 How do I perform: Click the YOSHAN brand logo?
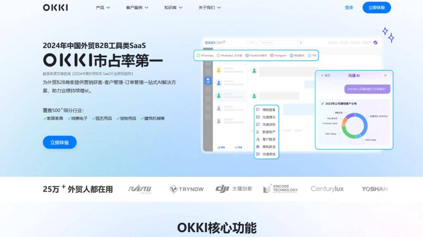coord(374,189)
